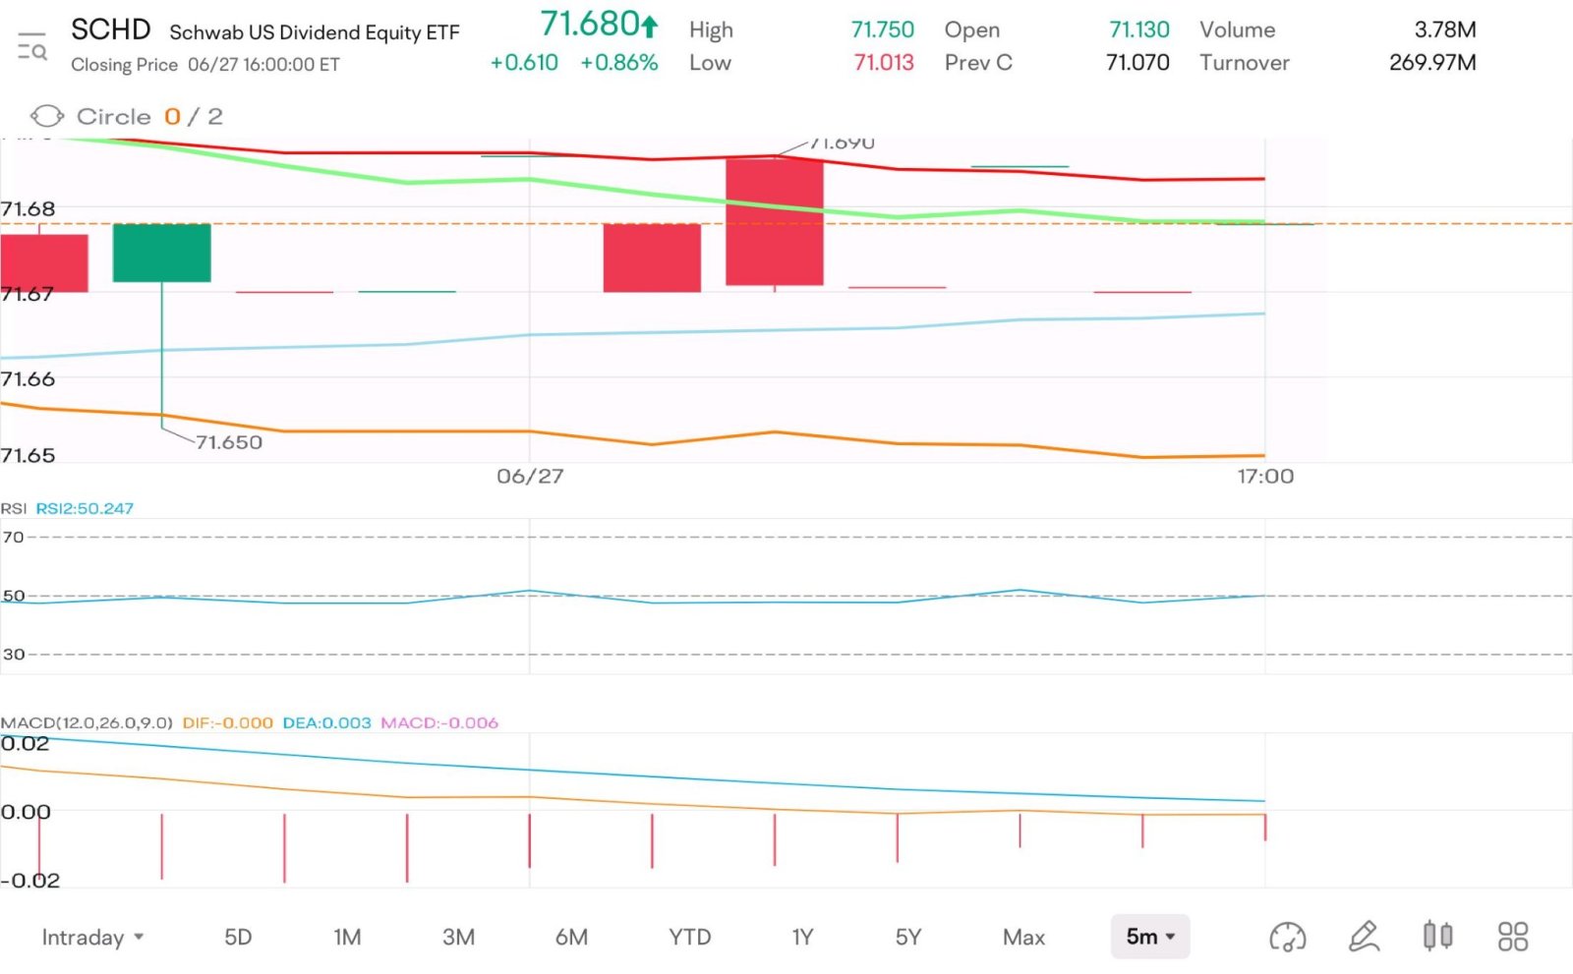
Task: Open candlestick chart type settings
Action: tap(1437, 936)
